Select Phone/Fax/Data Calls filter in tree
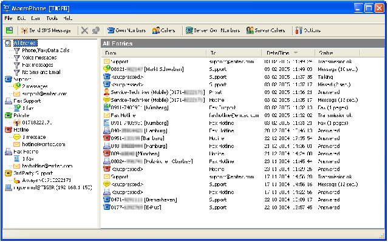Viewport: 388px width, 242px height. (x=41, y=50)
